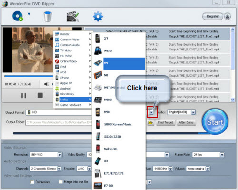
Task: Choose the Nokia X7 device icon
Action: [x=98, y=39]
